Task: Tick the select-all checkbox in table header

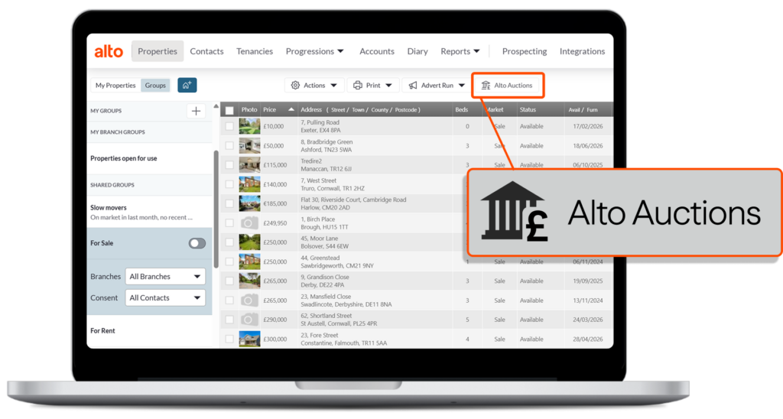Action: tap(229, 110)
